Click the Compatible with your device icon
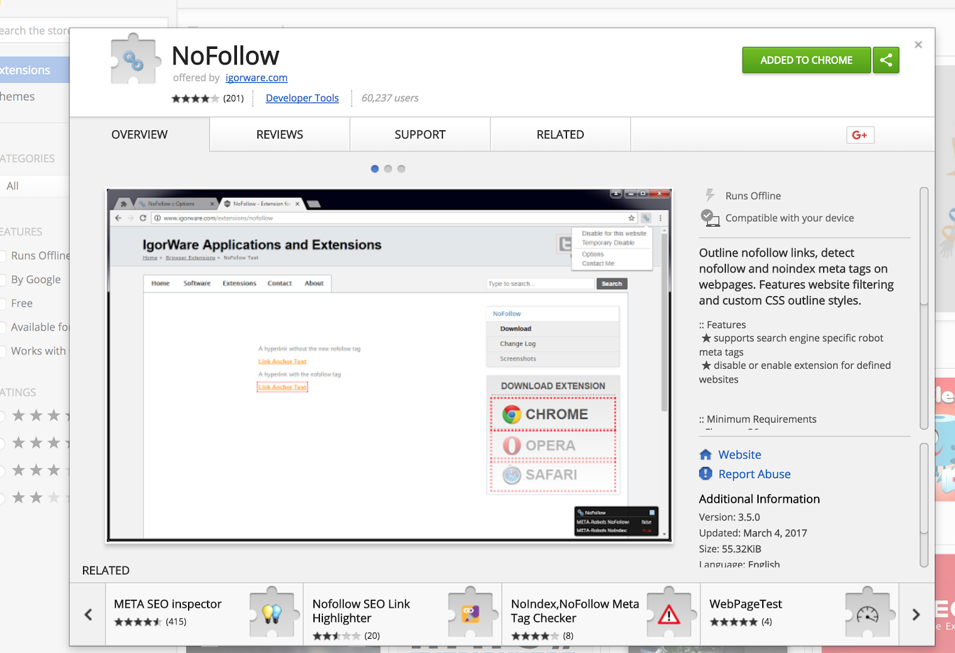955x653 pixels. point(710,218)
